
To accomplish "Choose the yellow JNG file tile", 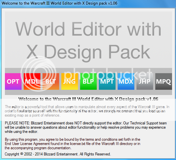I will click(70, 81).
